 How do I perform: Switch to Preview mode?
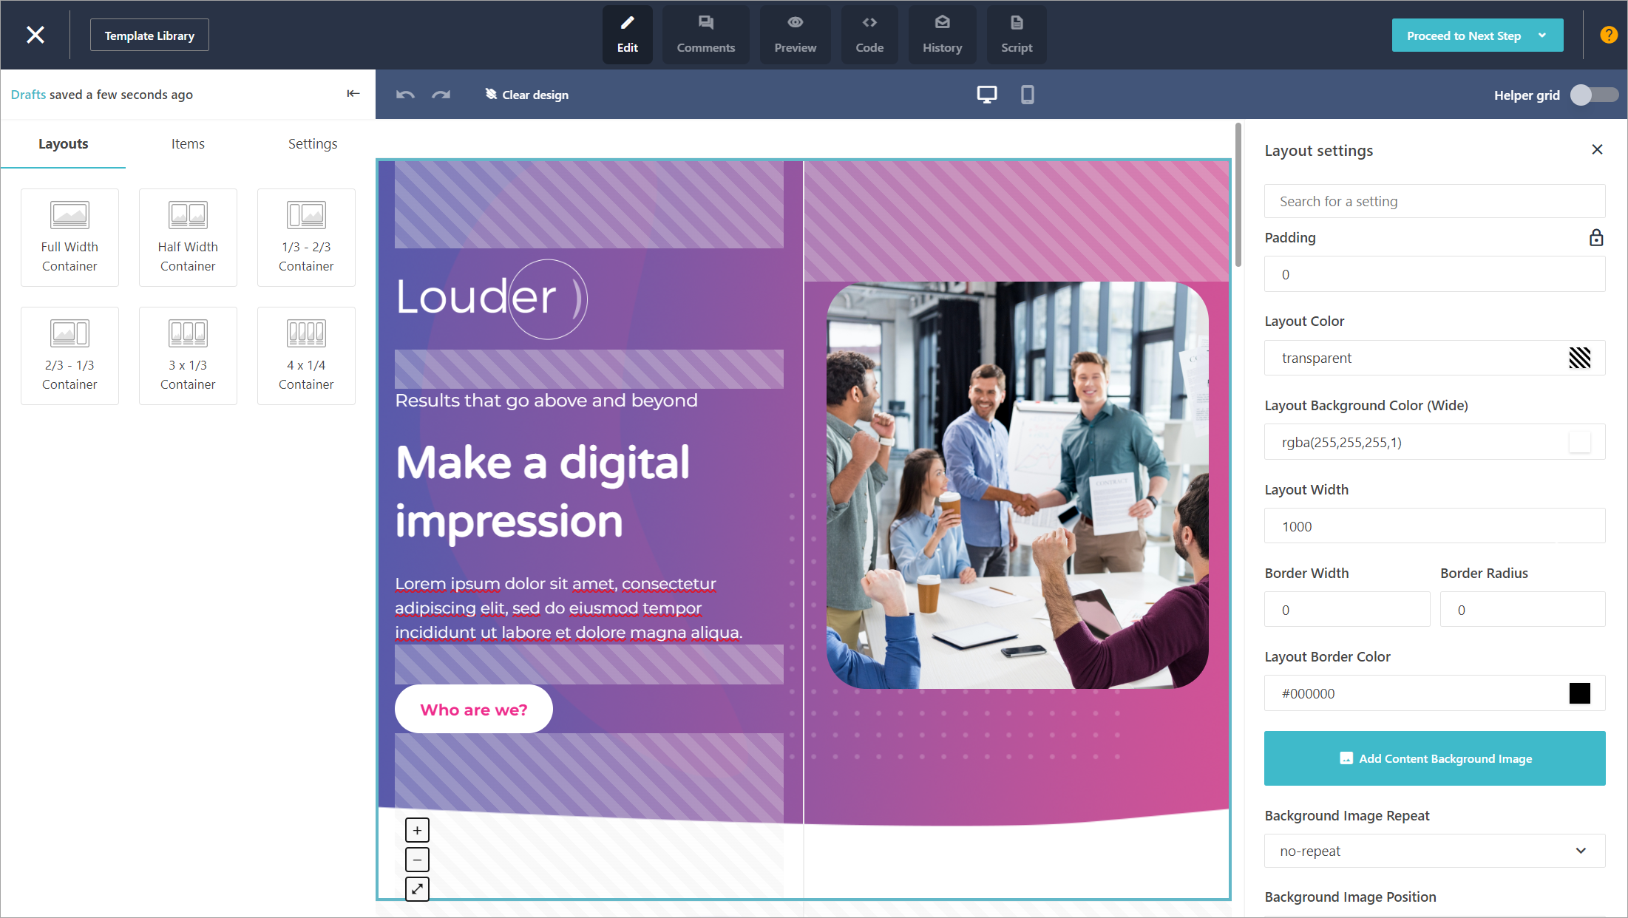(x=795, y=35)
